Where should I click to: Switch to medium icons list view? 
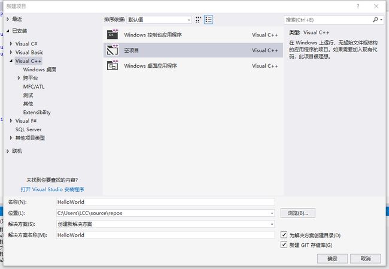[208, 20]
